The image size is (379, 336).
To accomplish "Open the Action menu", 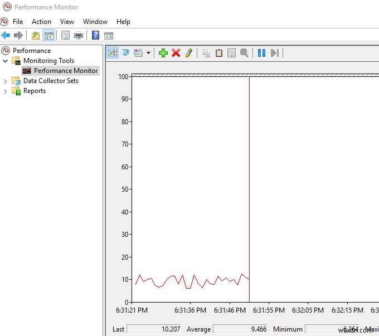I will tap(41, 22).
